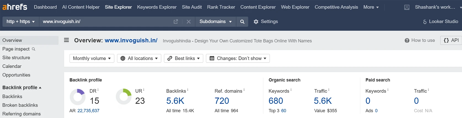Click the API button

coord(451,40)
